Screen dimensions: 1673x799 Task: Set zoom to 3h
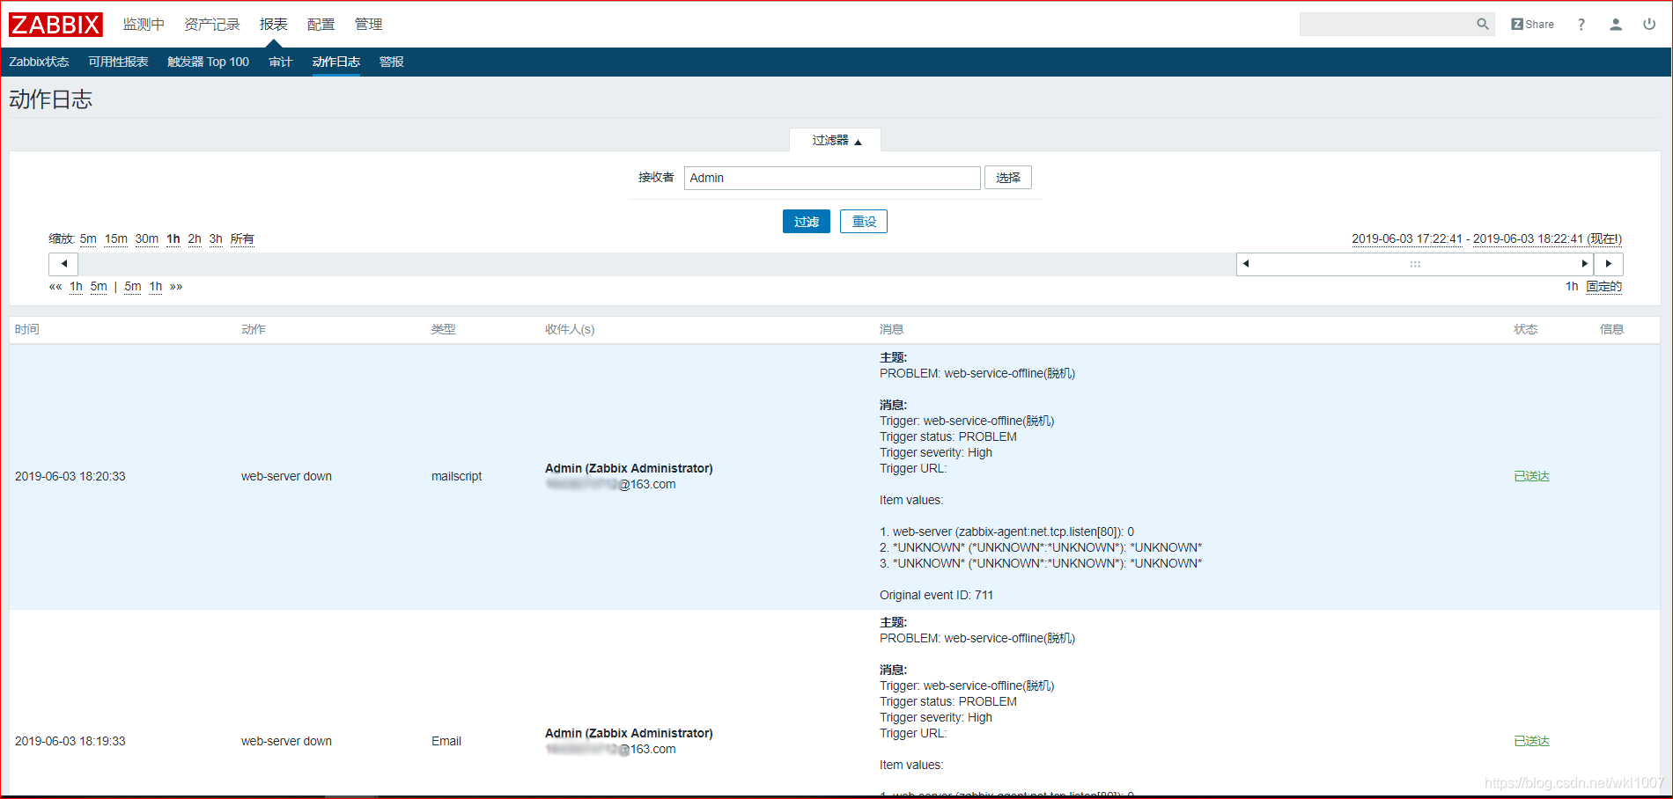coord(216,238)
